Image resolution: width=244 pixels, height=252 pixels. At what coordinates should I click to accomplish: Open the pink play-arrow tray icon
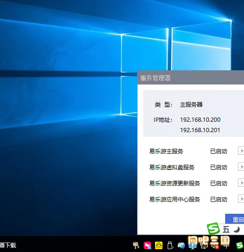pyautogui.click(x=147, y=245)
